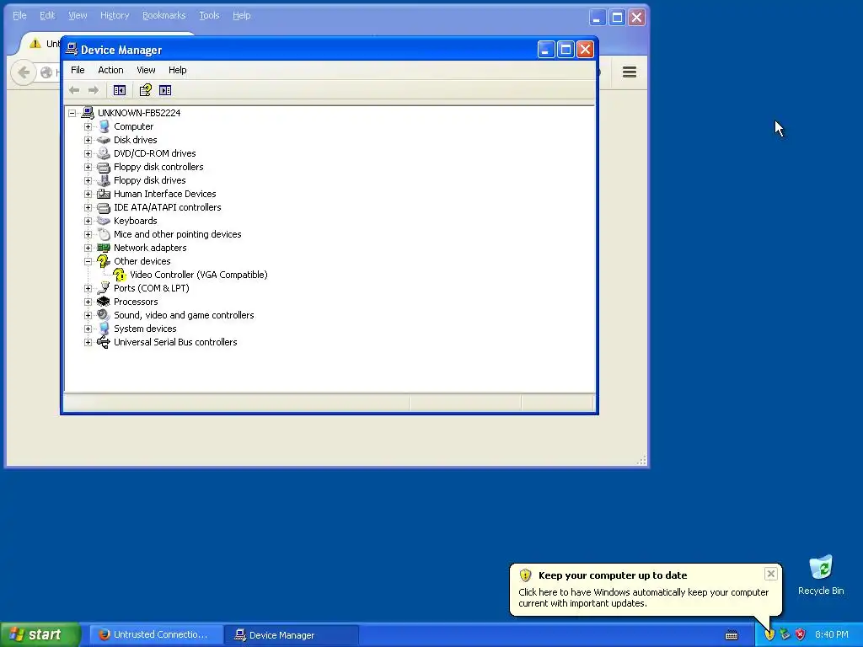
Task: Click the browser window resize grip
Action: (641, 461)
